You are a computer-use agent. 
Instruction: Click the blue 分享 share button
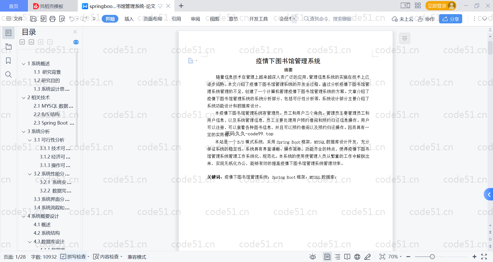tap(451, 19)
